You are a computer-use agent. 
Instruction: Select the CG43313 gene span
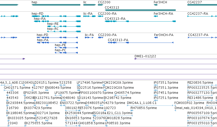140,10
